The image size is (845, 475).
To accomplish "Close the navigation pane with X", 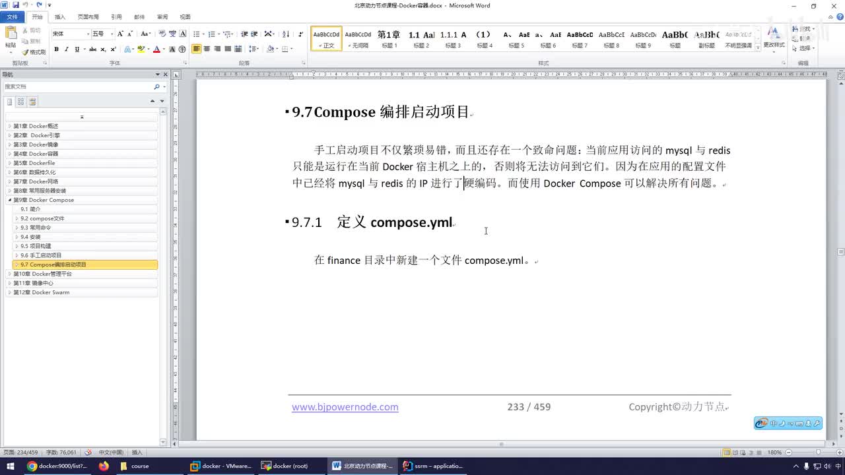I will click(166, 75).
